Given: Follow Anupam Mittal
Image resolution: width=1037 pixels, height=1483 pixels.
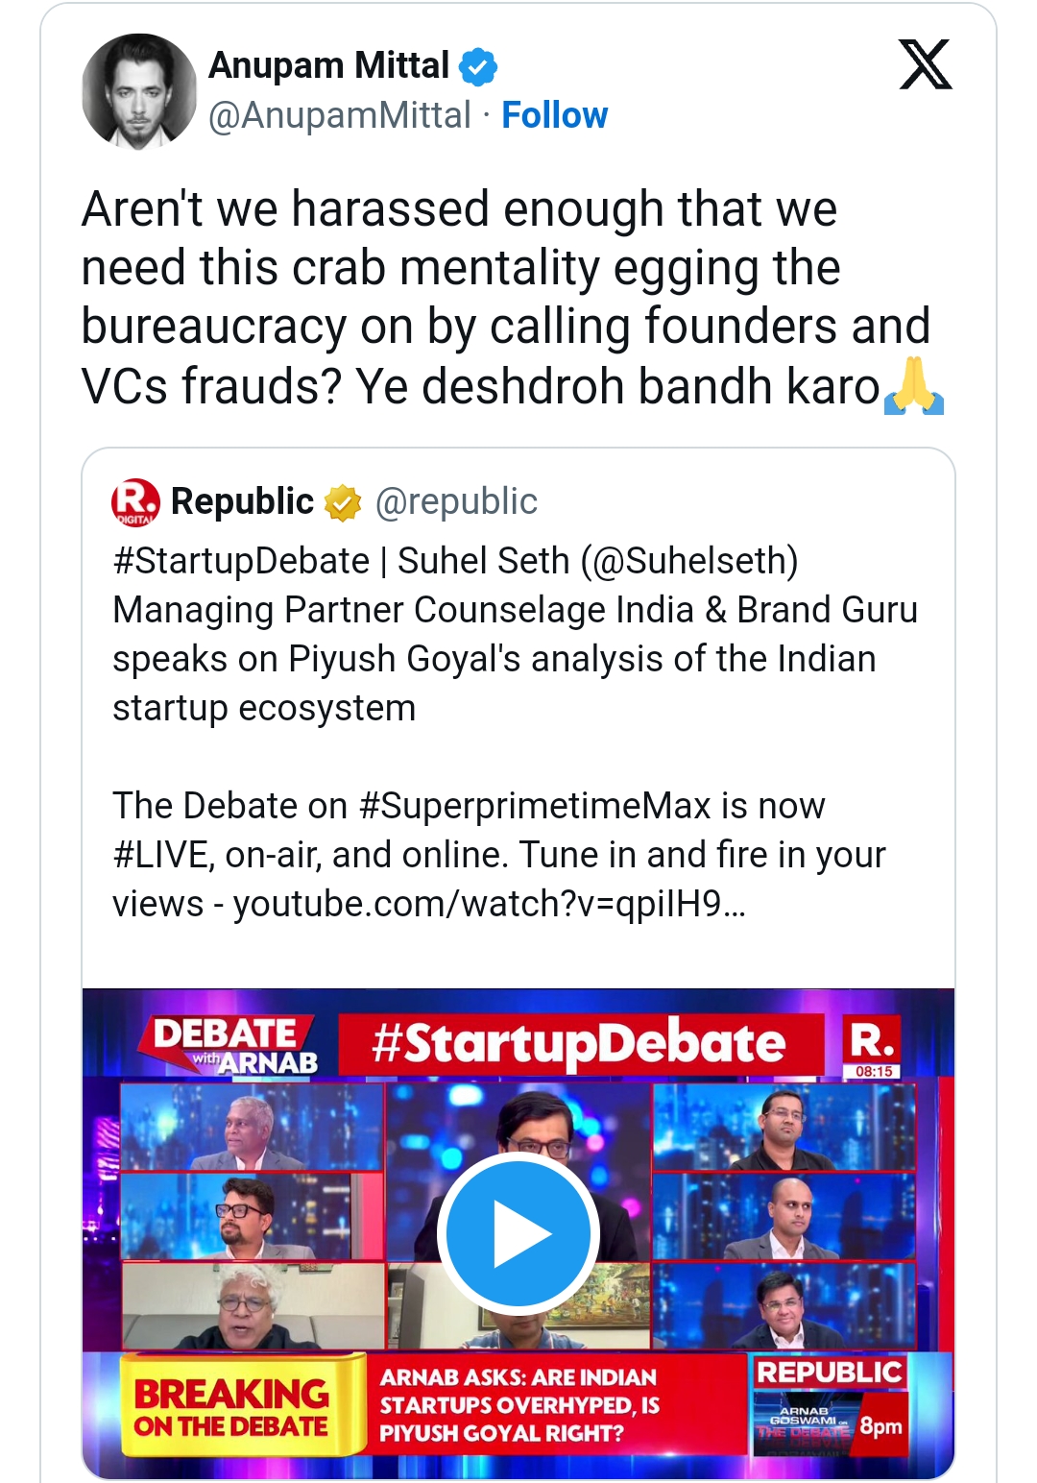Looking at the screenshot, I should pos(554,115).
